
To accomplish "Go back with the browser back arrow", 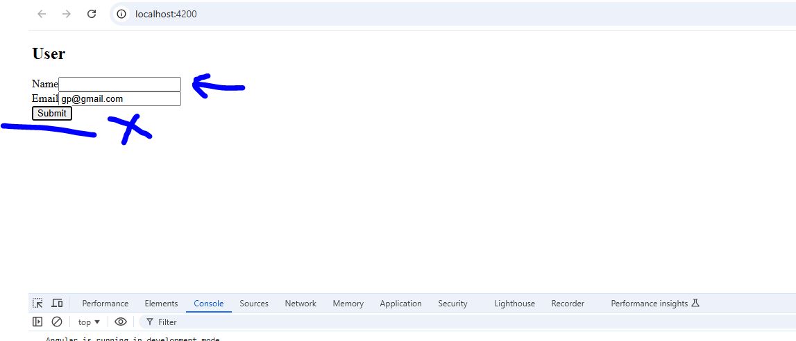I will pyautogui.click(x=42, y=14).
